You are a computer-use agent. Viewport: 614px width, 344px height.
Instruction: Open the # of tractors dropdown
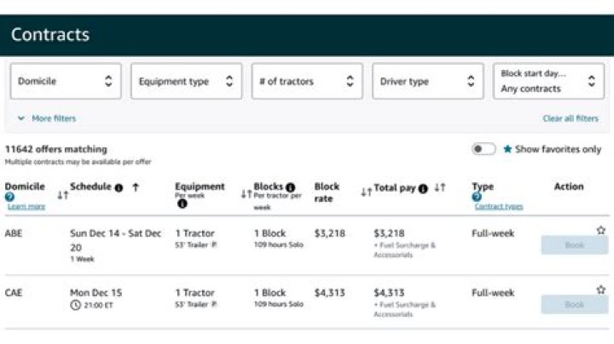tap(307, 82)
